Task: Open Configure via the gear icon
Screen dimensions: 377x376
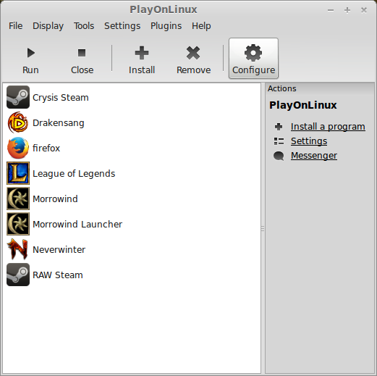Action: tap(253, 53)
